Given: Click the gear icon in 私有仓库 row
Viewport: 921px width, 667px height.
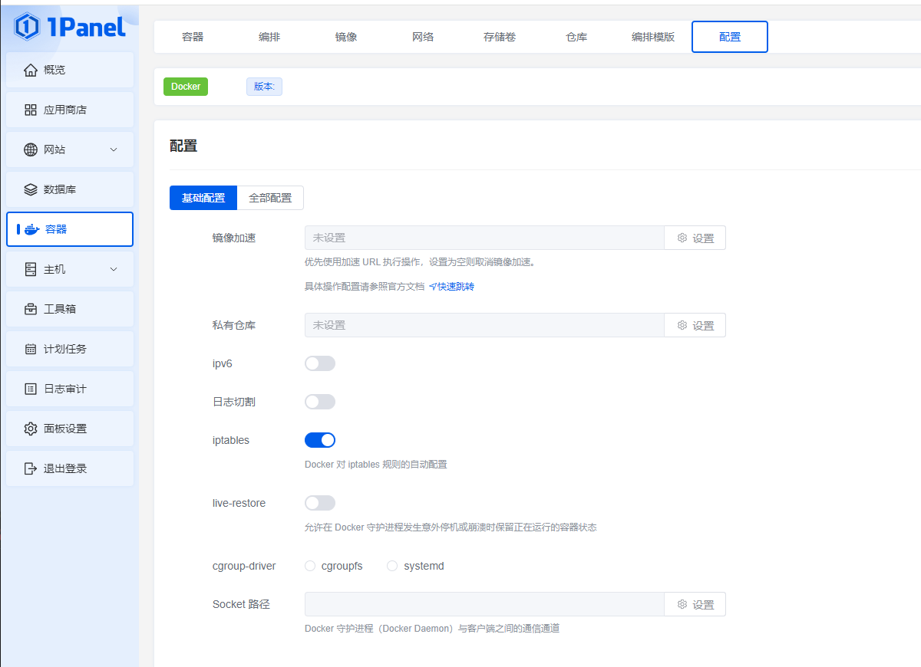Looking at the screenshot, I should click(x=682, y=326).
